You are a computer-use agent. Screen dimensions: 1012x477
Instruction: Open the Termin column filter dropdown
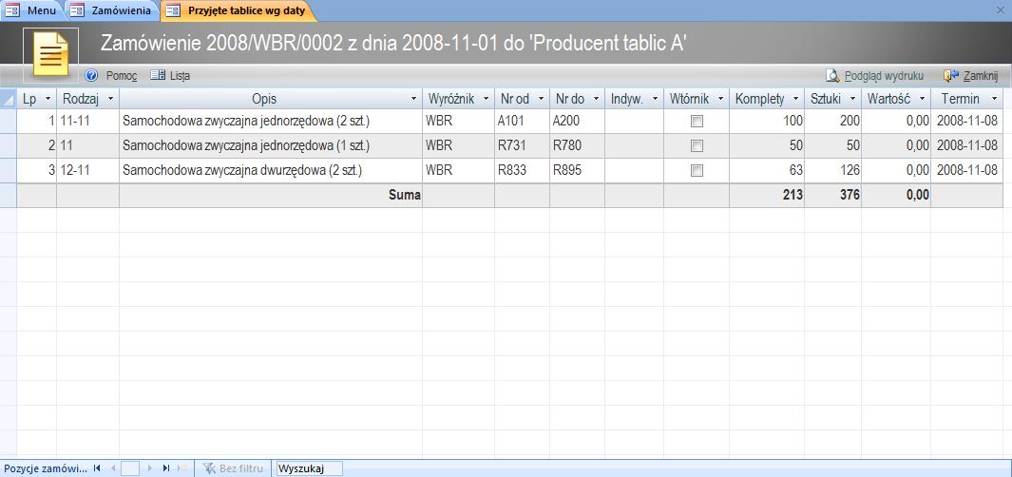point(994,99)
